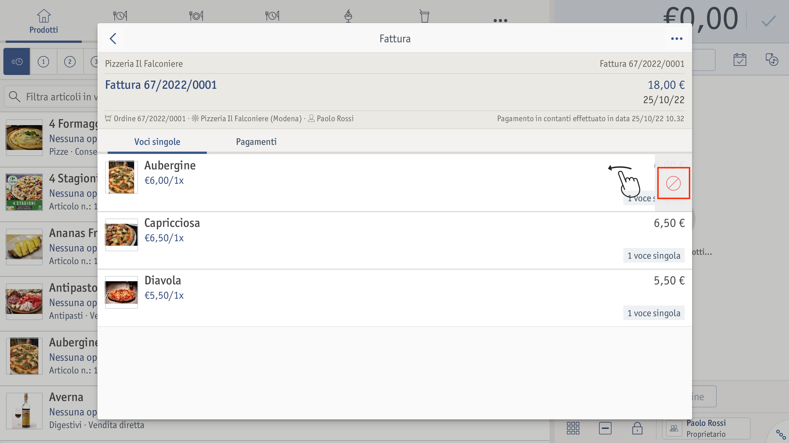Lock the register with padlock icon

point(637,428)
